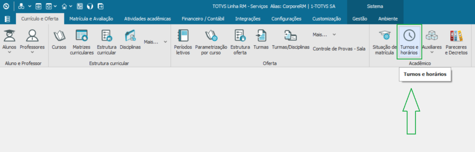Open the Professores person icon

tap(32, 35)
